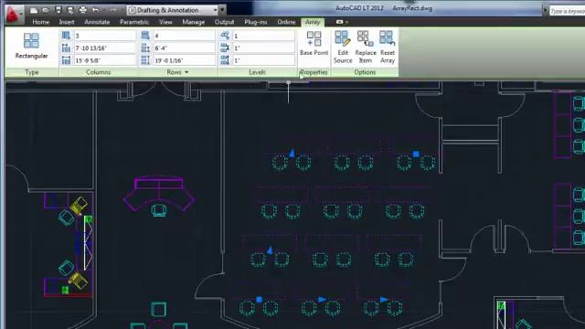Open the AutoCAD application menu button

[x=15, y=15]
